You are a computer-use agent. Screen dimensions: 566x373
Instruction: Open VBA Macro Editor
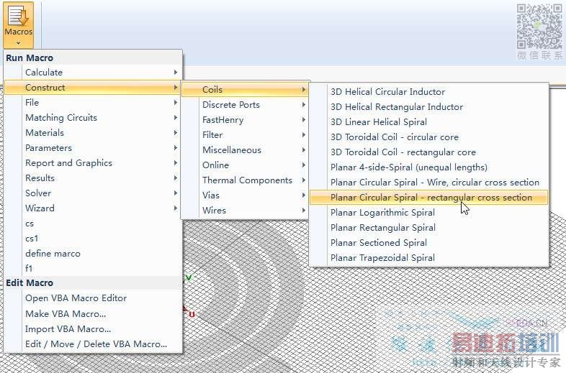coord(93,298)
